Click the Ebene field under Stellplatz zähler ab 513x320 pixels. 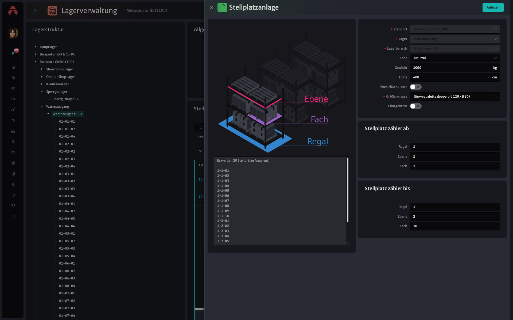pos(455,157)
